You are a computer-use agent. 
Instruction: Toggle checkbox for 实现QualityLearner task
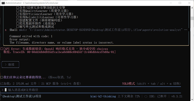coord(17,11)
